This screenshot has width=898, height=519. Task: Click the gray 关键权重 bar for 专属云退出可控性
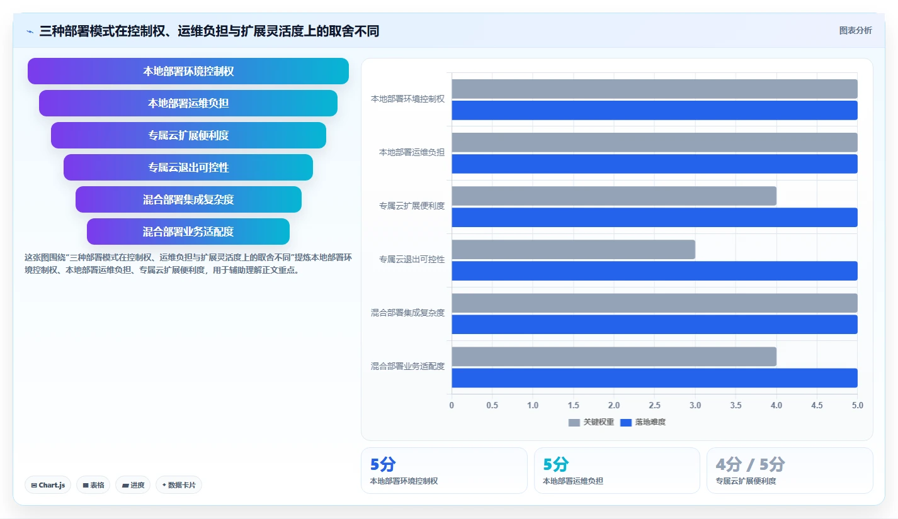coord(573,249)
